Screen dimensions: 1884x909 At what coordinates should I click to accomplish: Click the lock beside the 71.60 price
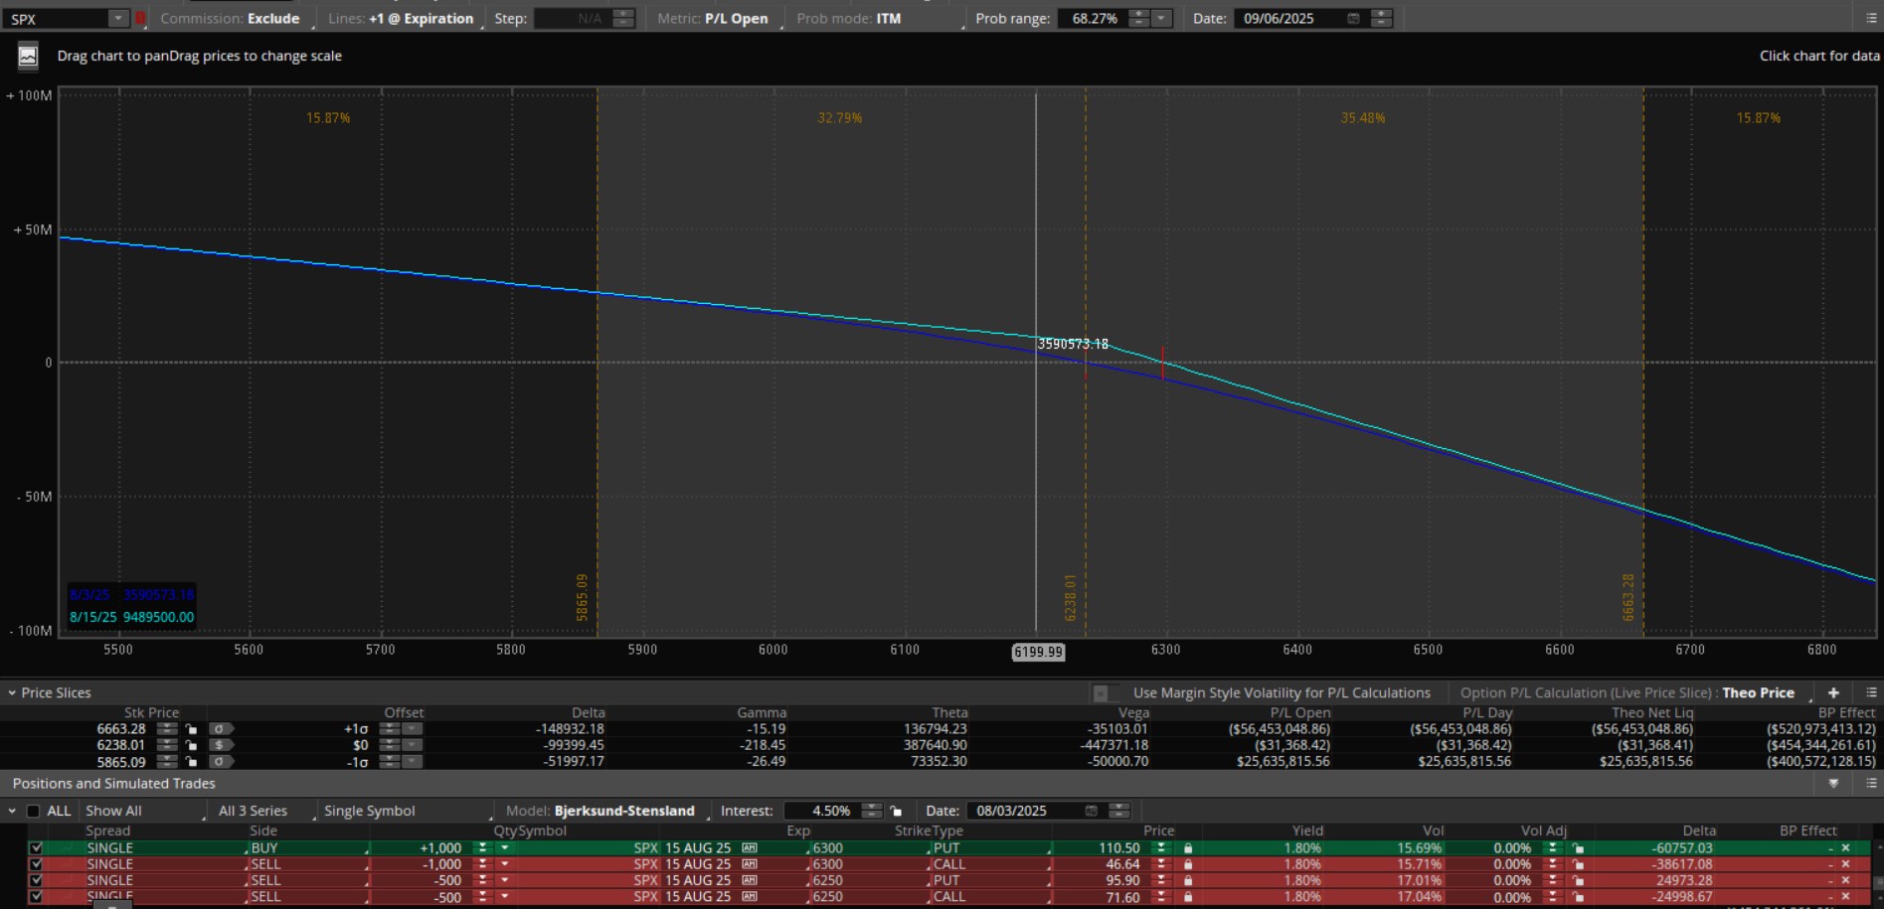1187,897
